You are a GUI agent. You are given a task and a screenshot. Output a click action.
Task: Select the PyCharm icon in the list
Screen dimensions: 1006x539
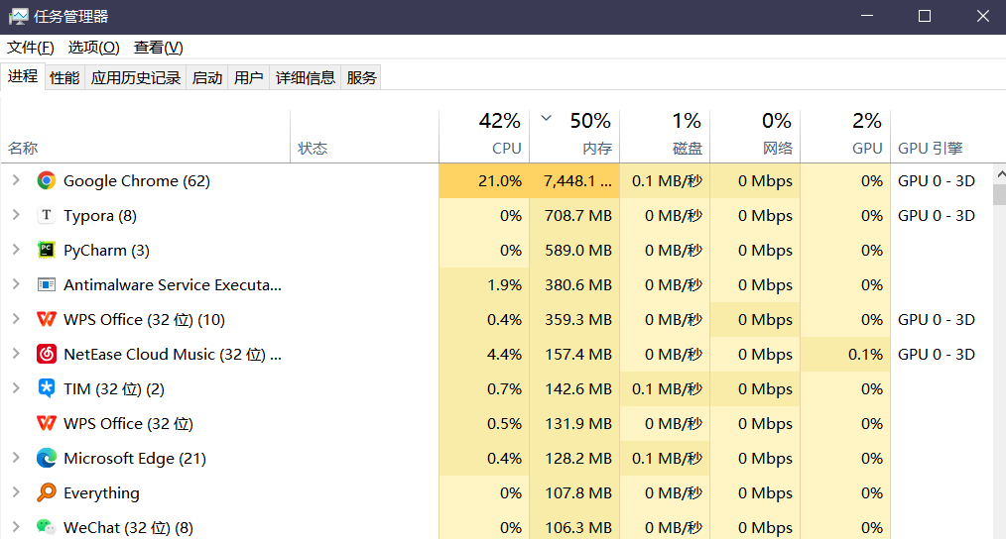click(46, 250)
